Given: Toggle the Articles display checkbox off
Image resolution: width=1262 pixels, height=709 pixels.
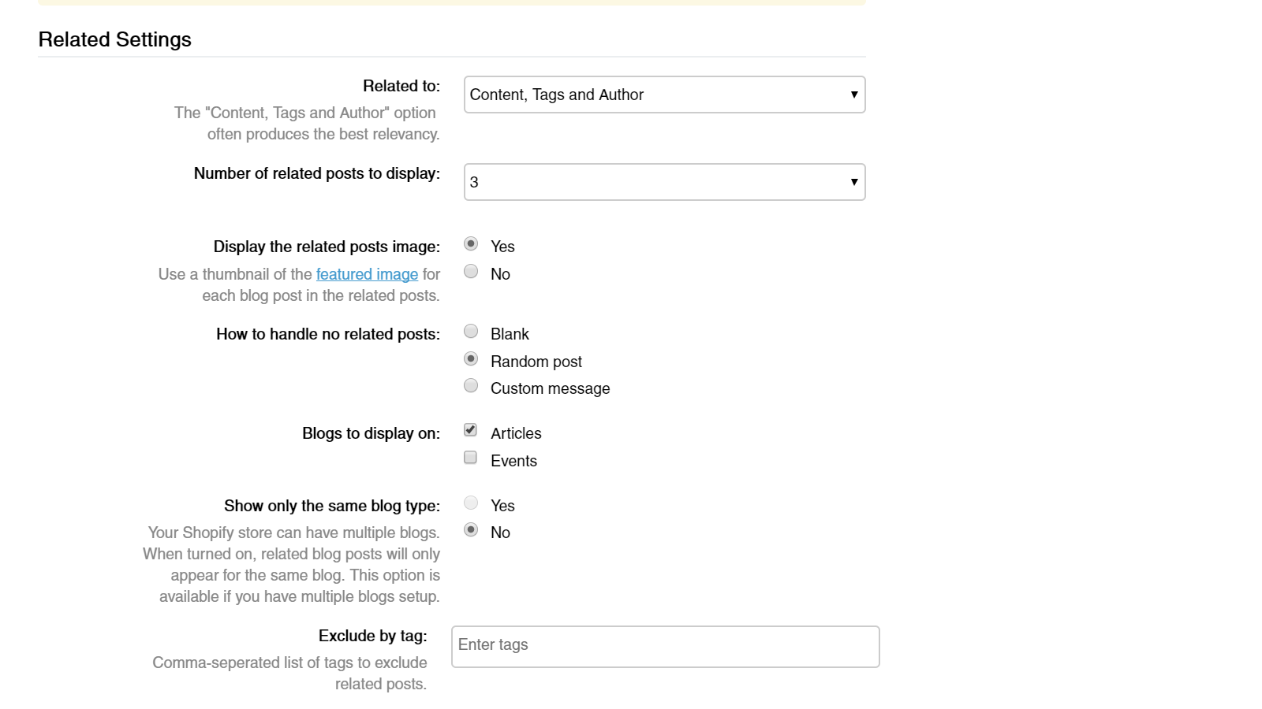Looking at the screenshot, I should [470, 429].
